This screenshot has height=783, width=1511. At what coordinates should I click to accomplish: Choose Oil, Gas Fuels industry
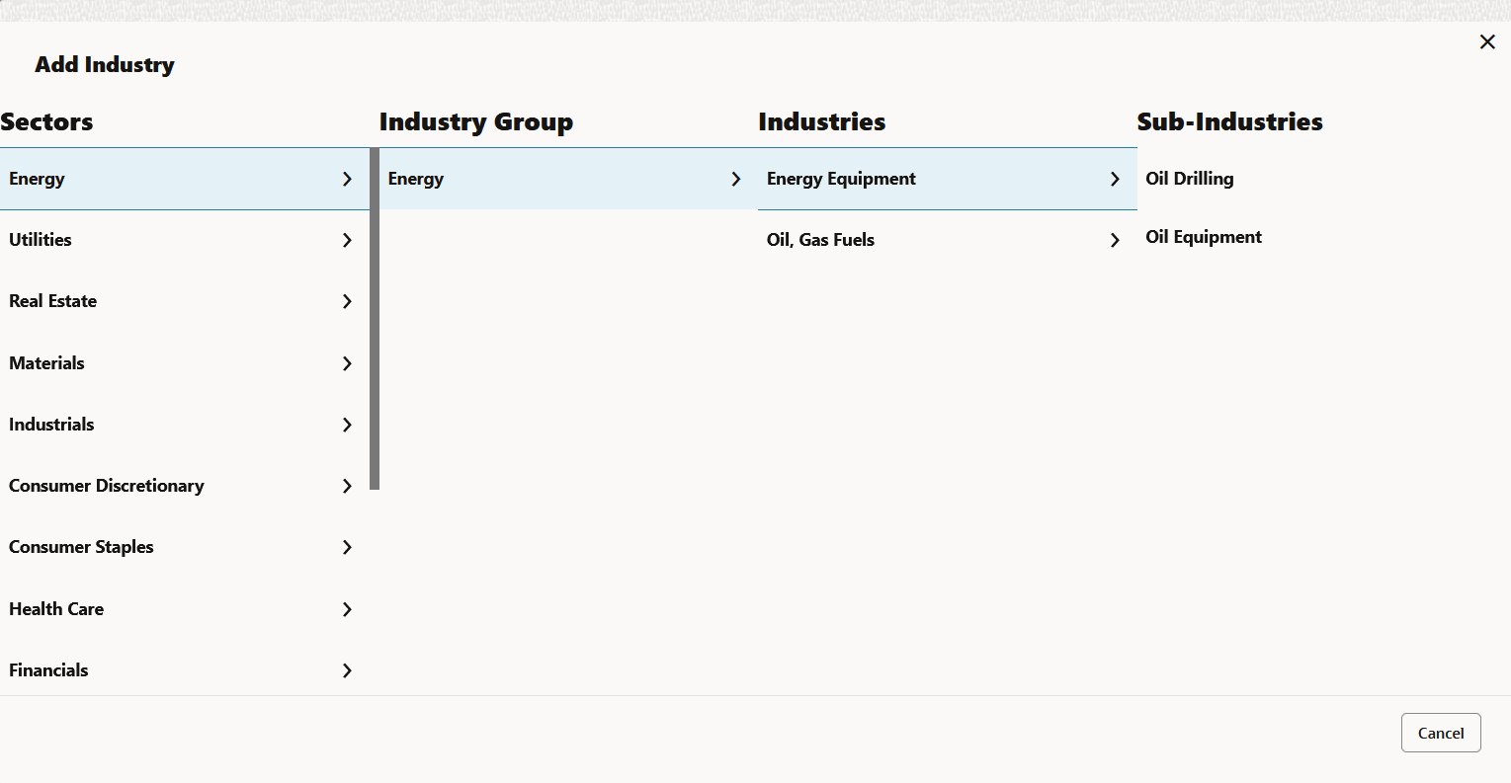[x=948, y=240]
